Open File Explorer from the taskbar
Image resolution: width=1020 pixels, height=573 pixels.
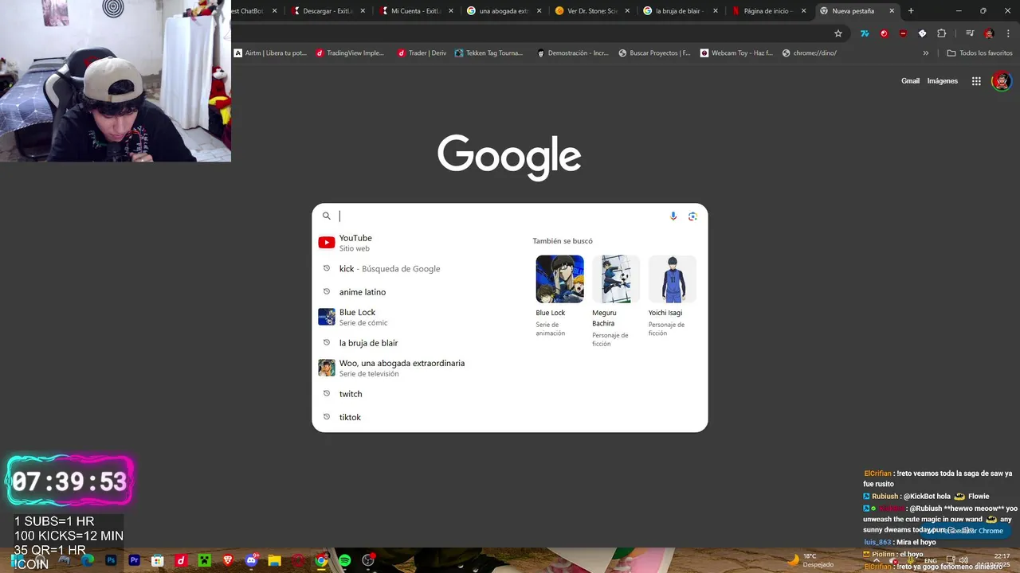point(274,560)
